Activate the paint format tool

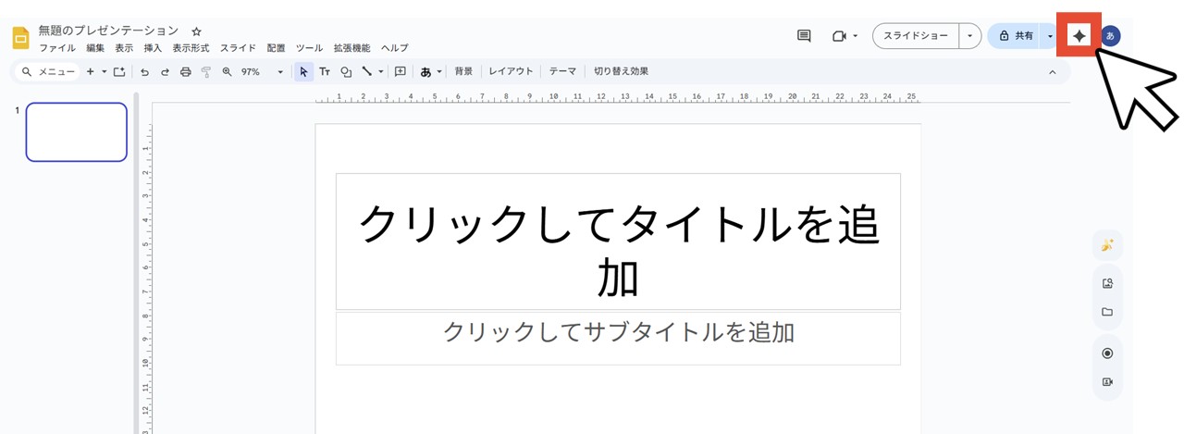pos(205,71)
